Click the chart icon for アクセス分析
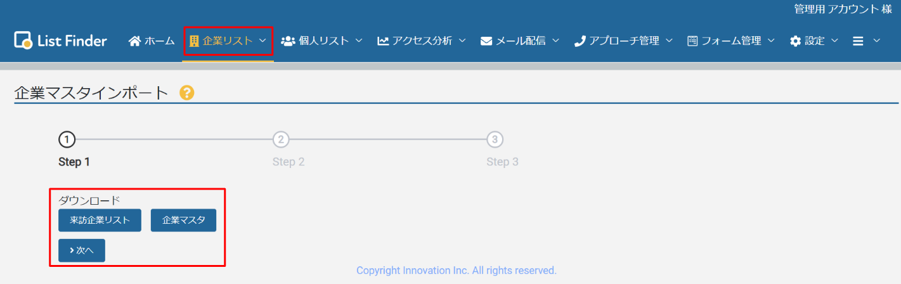Image resolution: width=901 pixels, height=284 pixels. 383,41
